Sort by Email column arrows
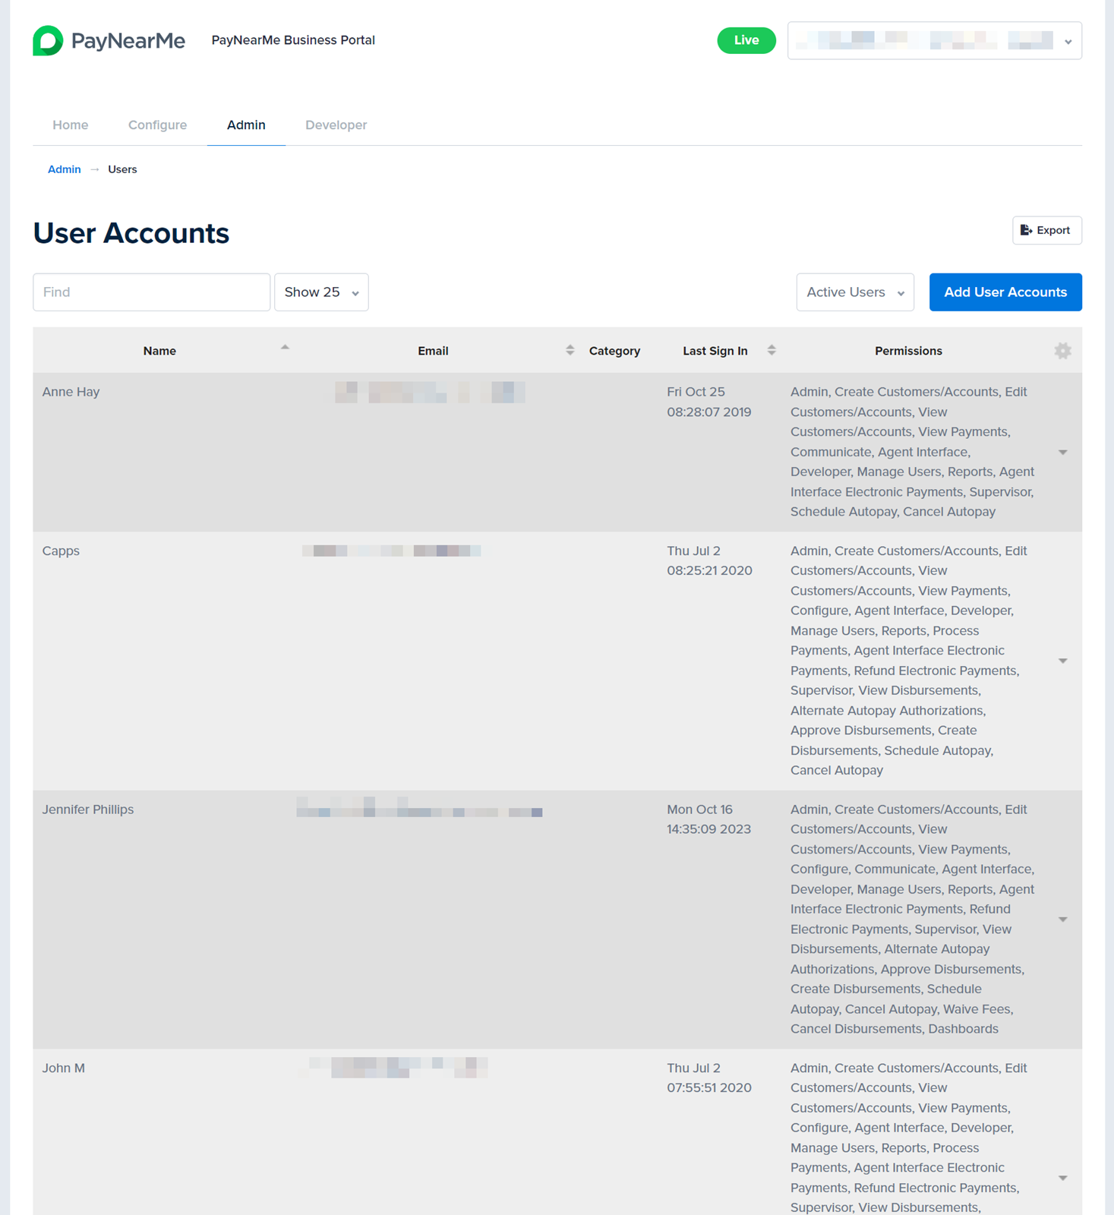1114x1215 pixels. (x=570, y=350)
